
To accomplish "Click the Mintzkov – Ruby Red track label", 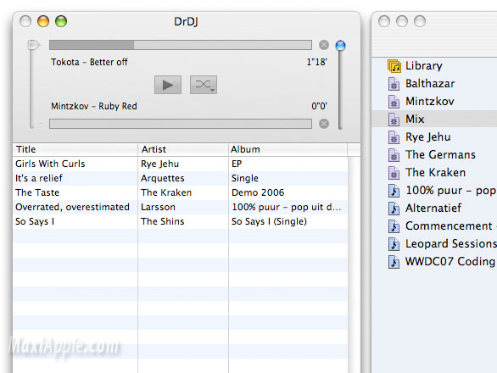I will coord(94,106).
